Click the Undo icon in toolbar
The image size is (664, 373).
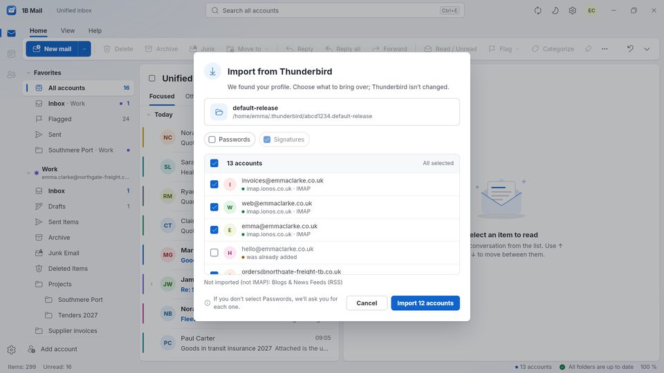point(631,49)
